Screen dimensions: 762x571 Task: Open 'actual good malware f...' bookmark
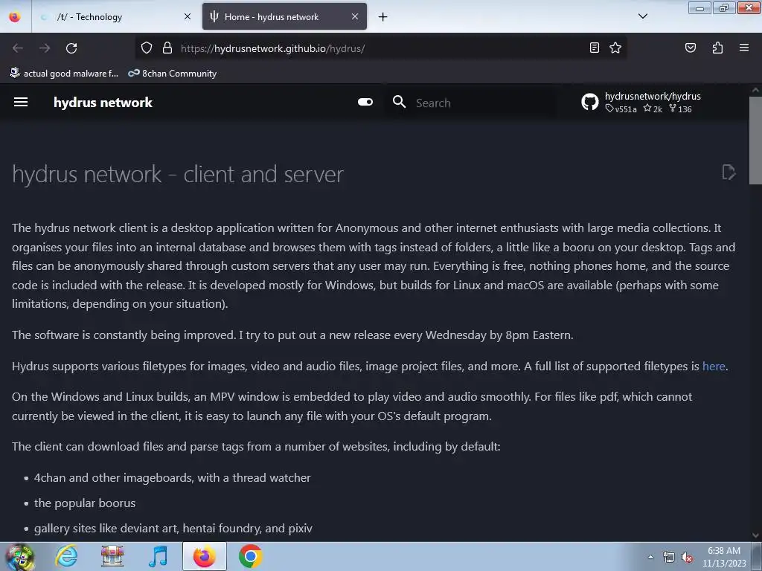[x=64, y=74]
